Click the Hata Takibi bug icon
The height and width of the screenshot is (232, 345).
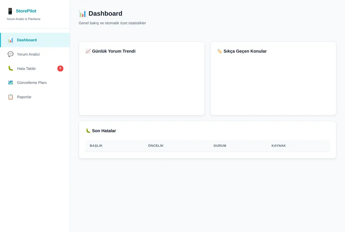tap(11, 69)
